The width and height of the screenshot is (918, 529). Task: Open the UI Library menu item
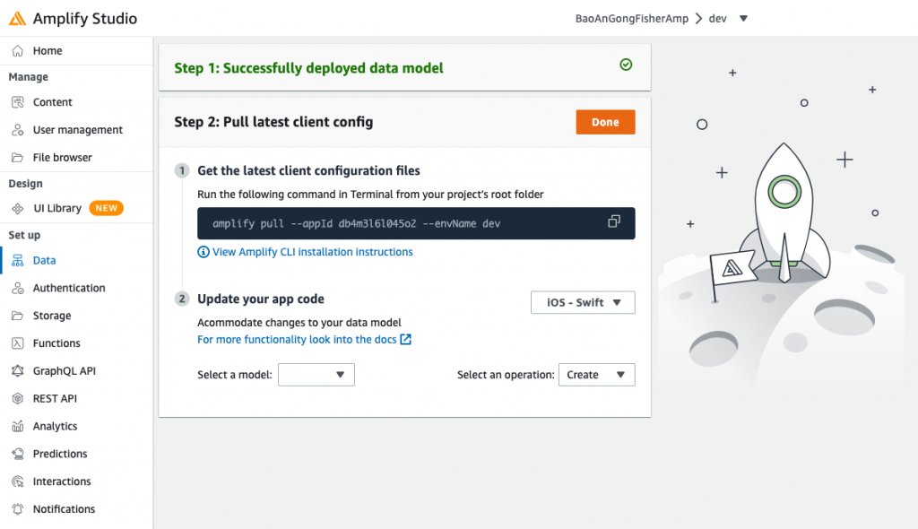tap(57, 208)
